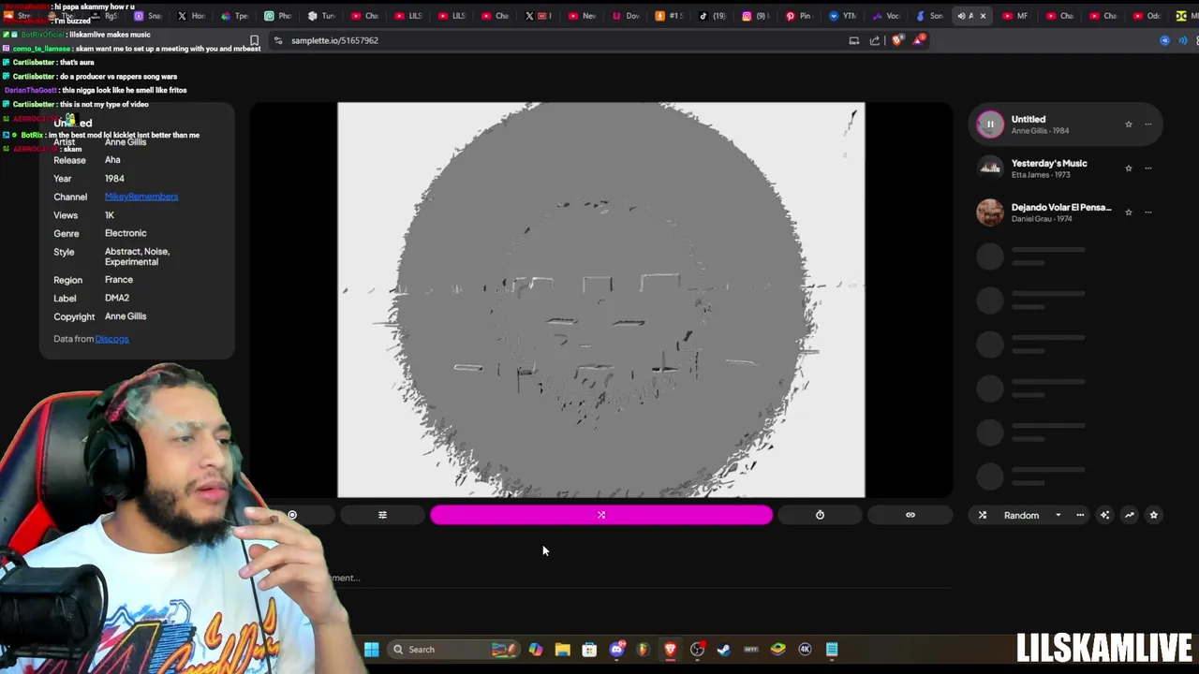Open favorites star in queue toolbar

pos(1153,515)
